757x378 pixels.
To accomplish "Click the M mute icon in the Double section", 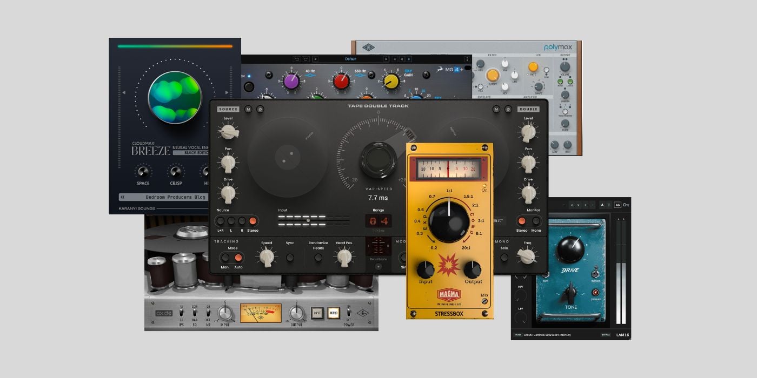I will coord(496,110).
